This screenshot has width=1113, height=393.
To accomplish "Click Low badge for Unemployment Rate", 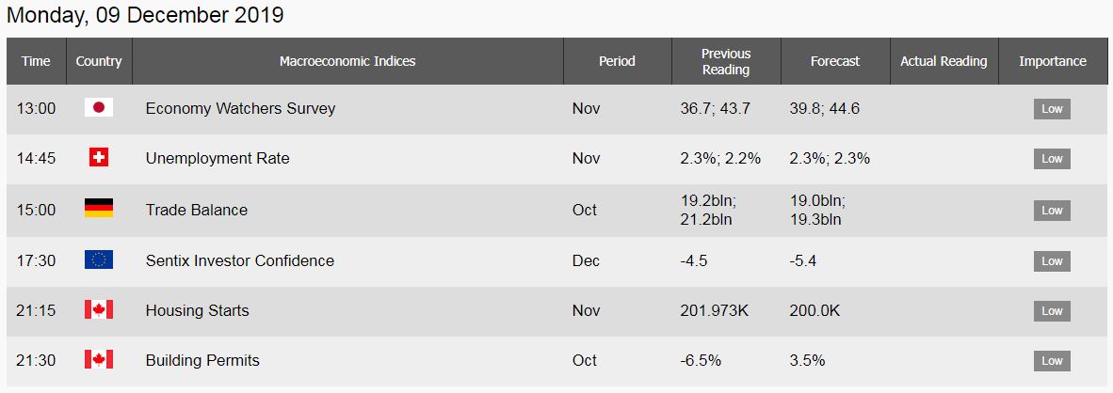I will [x=1052, y=159].
